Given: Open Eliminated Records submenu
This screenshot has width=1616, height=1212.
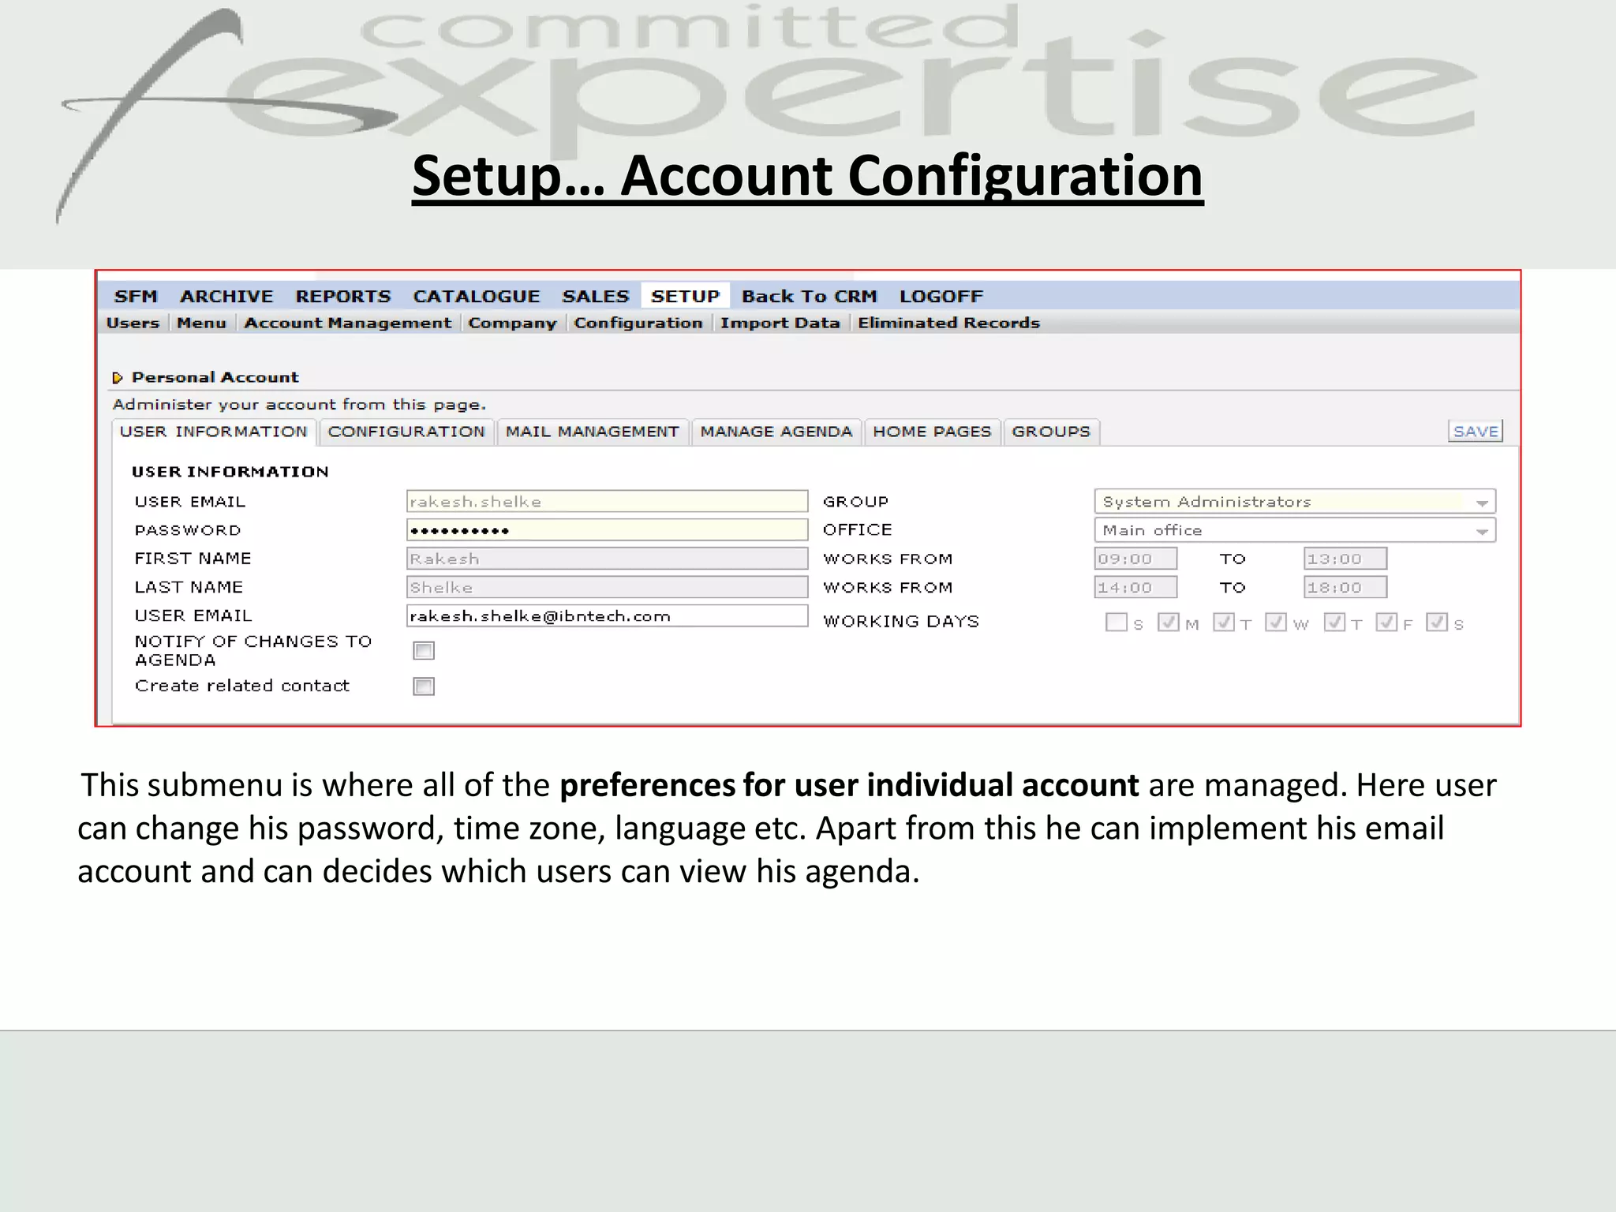Looking at the screenshot, I should pos(949,323).
